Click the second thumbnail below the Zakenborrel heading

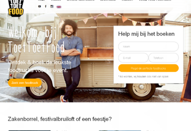pyautogui.click(x=120, y=131)
